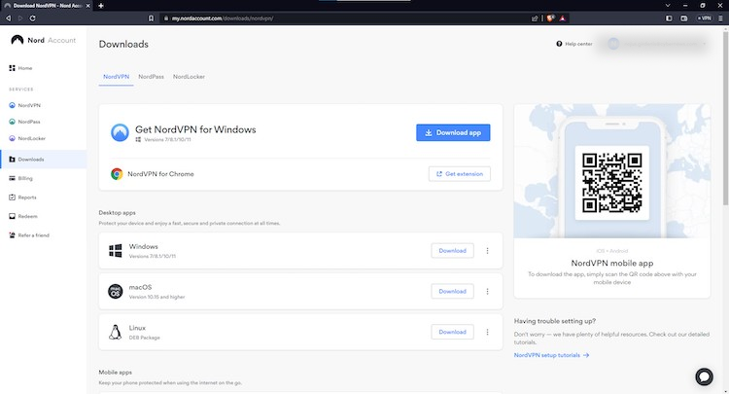The image size is (729, 394).
Task: Open NordPass service in sidebar
Action: (x=24, y=122)
